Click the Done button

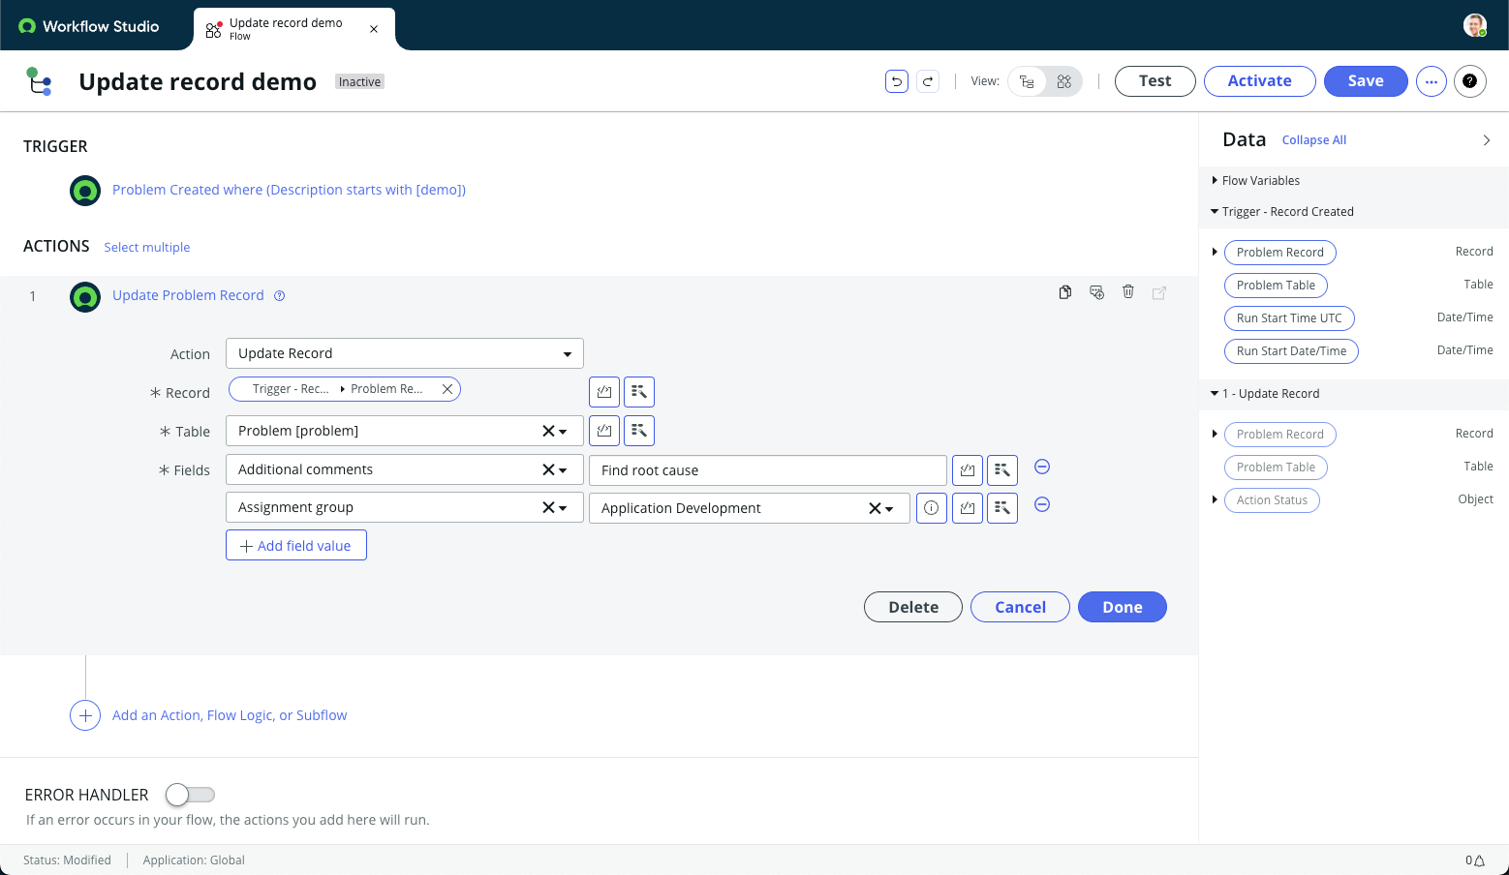click(x=1123, y=607)
